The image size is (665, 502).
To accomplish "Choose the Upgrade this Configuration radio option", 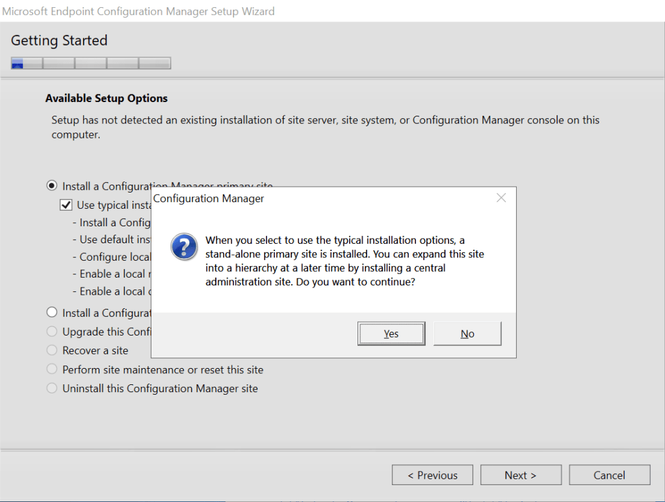I will [52, 332].
